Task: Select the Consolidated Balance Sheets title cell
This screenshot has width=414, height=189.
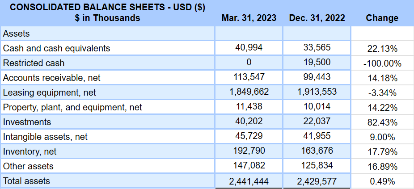Action: (107, 13)
